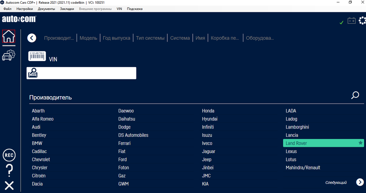Viewport: 366px width, 193px height.
Task: Select manufacturer Lamborghini
Action: pos(297,127)
